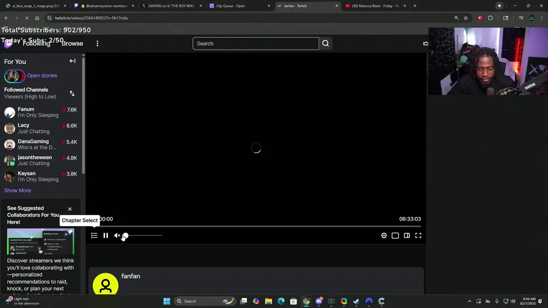Open system tray volume speaker icon
This screenshot has width=548, height=308.
(513, 301)
